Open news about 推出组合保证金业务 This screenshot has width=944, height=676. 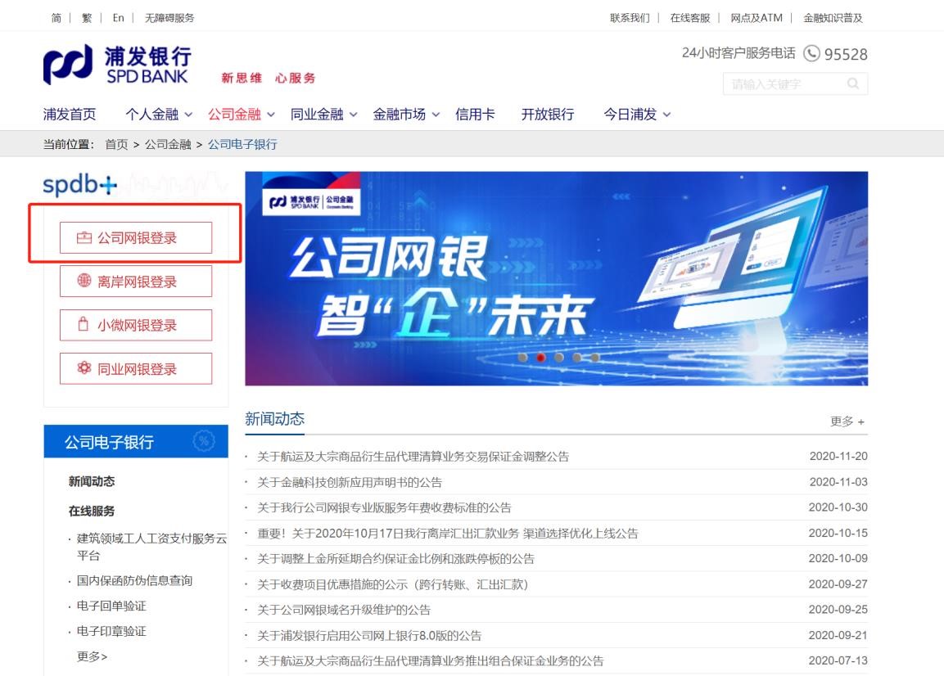431,661
